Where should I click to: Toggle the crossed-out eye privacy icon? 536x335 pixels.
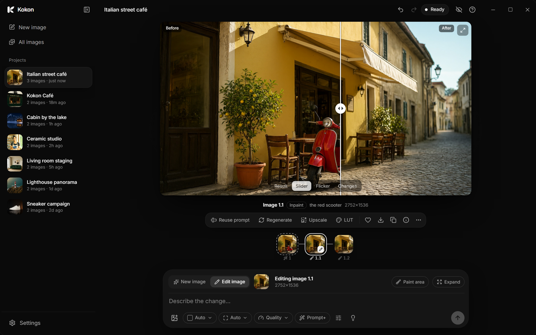pyautogui.click(x=459, y=10)
